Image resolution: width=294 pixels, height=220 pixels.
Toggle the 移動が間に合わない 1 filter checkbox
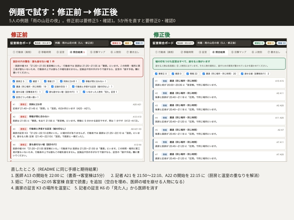click(x=84, y=81)
